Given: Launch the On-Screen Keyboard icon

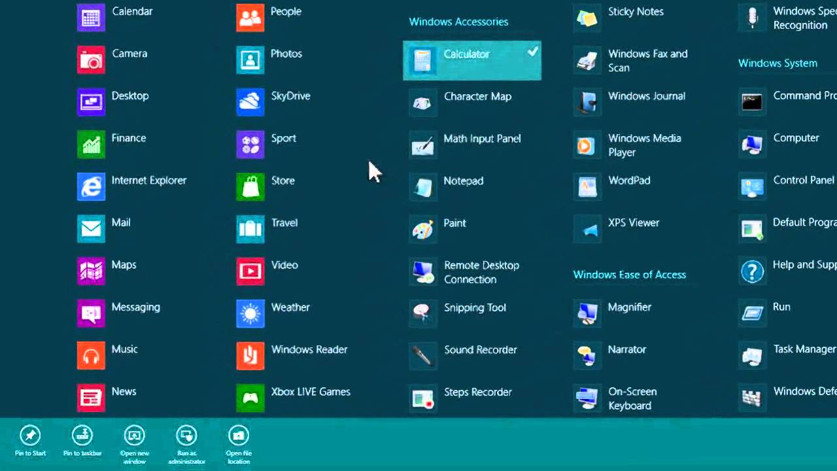Looking at the screenshot, I should [x=587, y=398].
